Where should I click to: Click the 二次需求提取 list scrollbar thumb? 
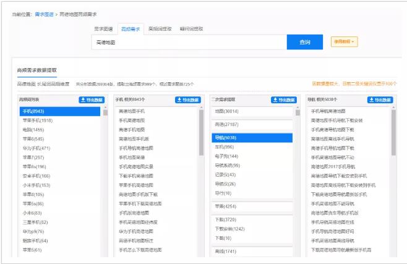click(298, 113)
